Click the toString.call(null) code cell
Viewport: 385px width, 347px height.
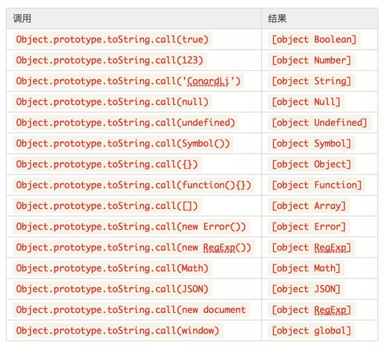click(112, 102)
